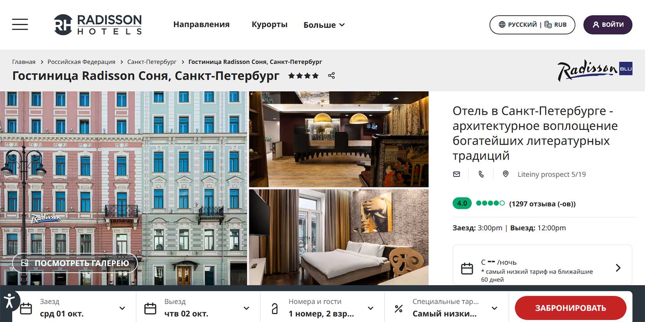
Task: Click ПОСМОТРЕТЬ ГАЛЕРЕЮ button
Action: [x=75, y=263]
